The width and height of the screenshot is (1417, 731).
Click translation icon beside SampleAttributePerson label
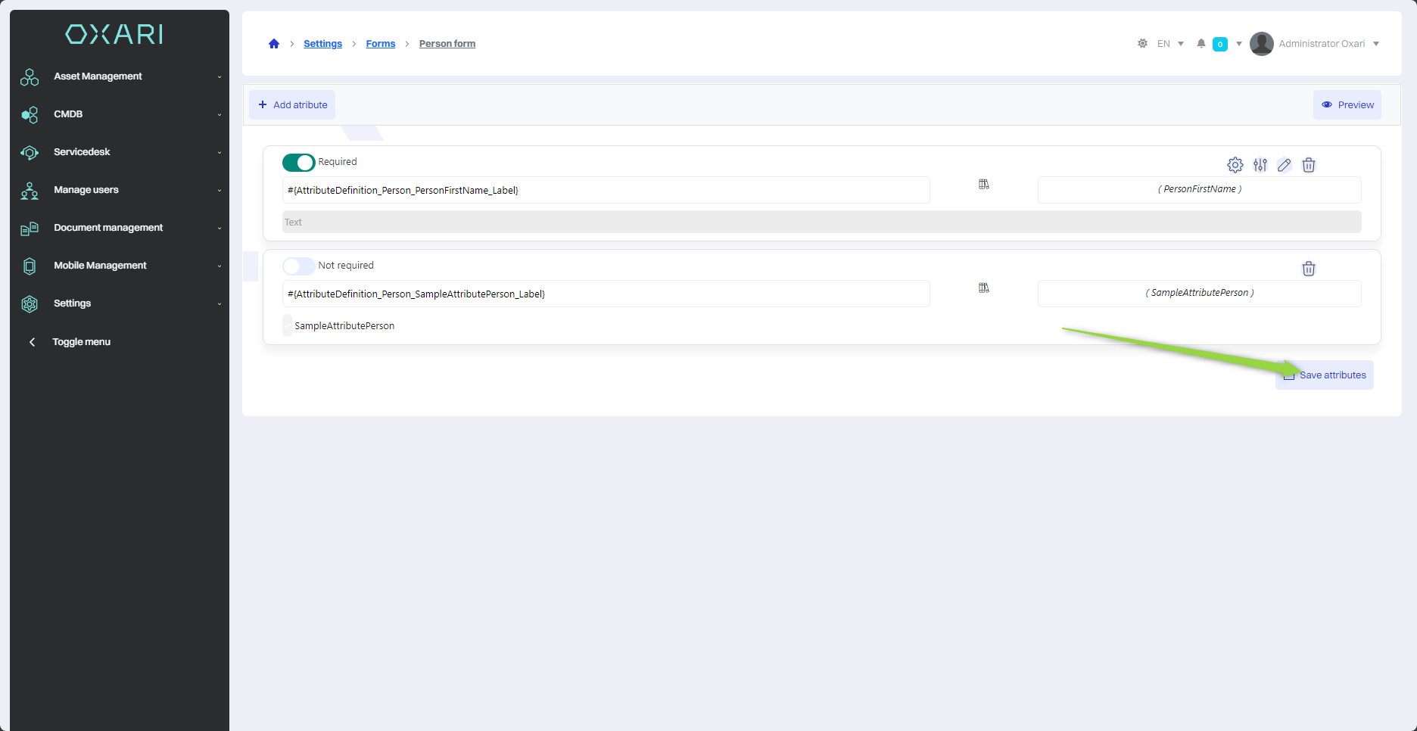(983, 288)
